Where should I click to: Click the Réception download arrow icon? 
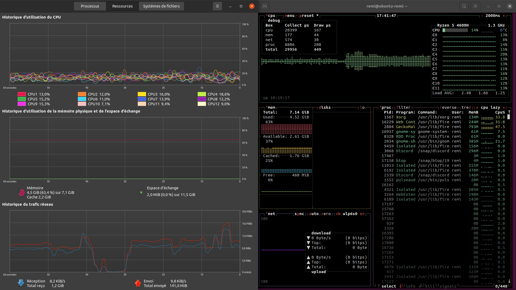[21, 283]
